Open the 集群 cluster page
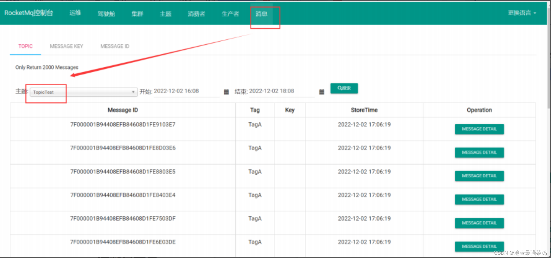This screenshot has height=258, width=551. tap(137, 14)
